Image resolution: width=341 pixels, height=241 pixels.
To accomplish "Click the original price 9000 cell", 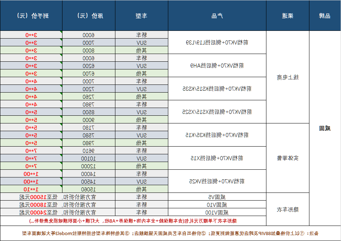I will point(89,120).
